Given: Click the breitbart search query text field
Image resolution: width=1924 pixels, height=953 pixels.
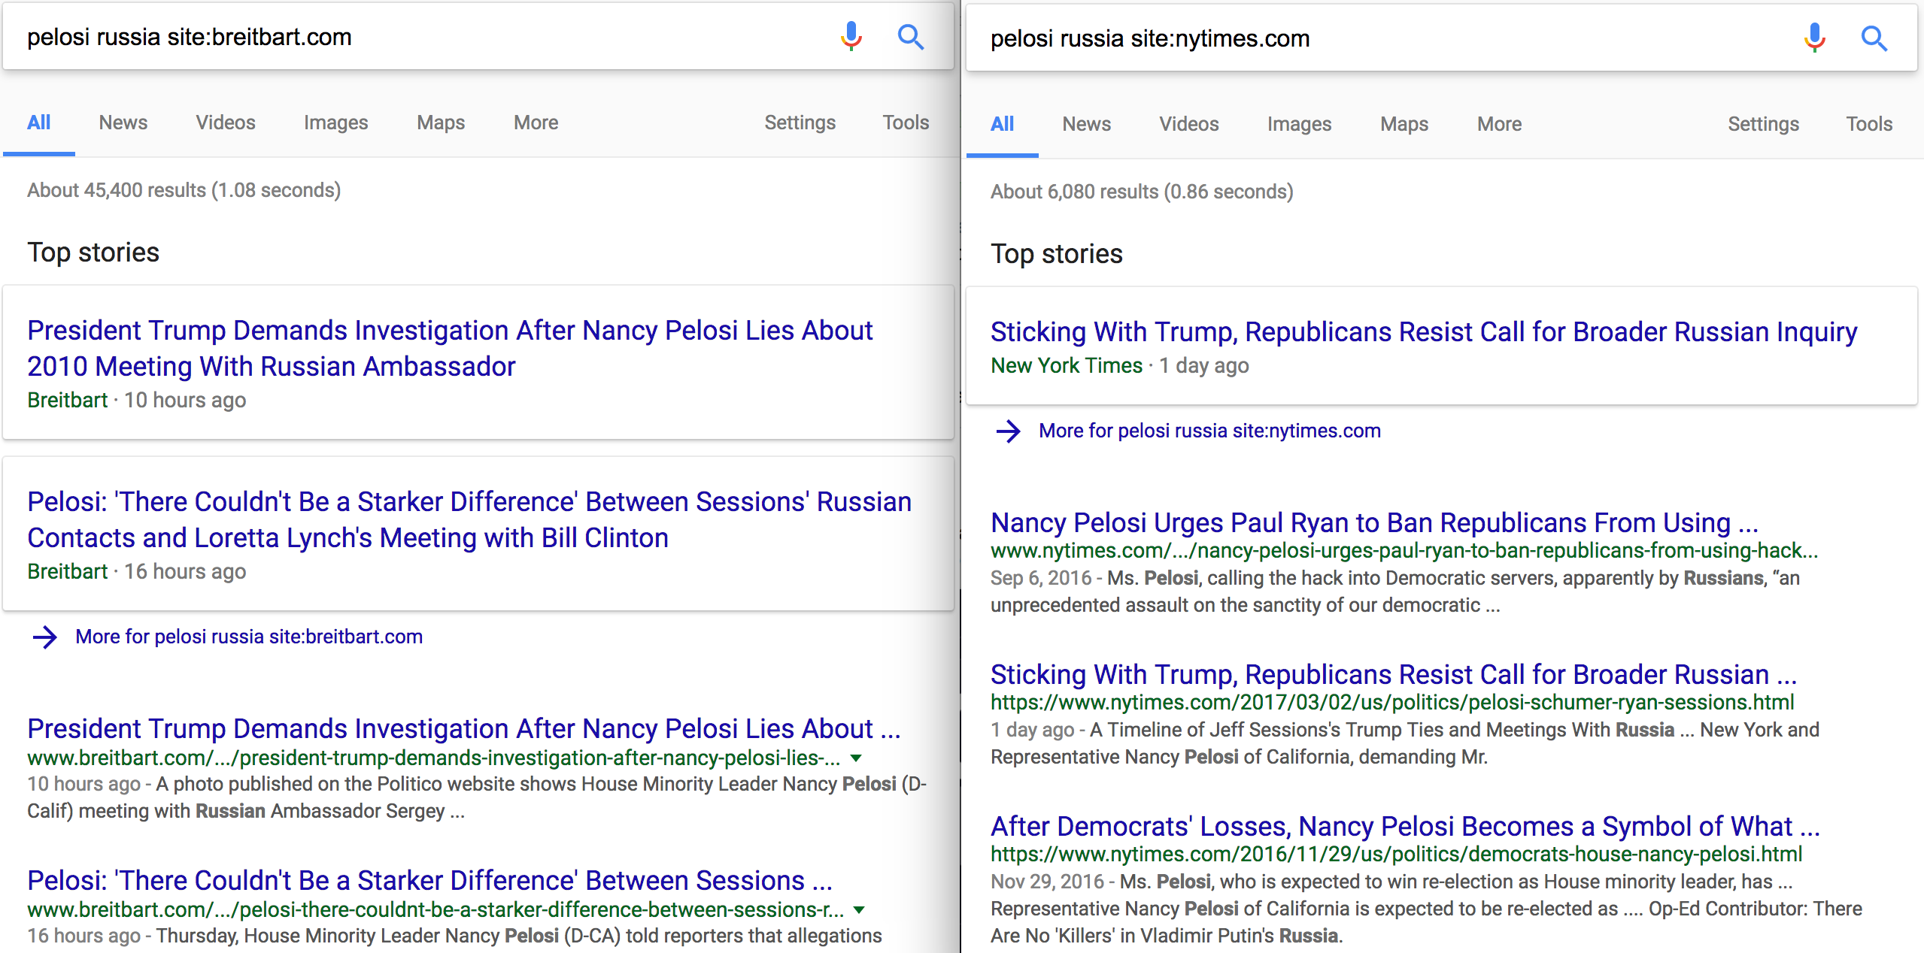Looking at the screenshot, I should 421,37.
